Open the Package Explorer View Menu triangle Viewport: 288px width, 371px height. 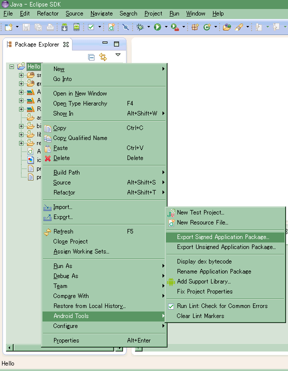tap(118, 55)
